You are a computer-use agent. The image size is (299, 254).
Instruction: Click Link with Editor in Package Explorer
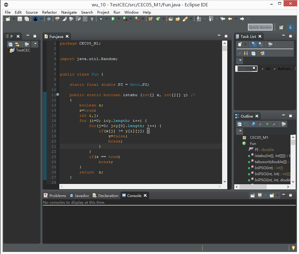17,44
